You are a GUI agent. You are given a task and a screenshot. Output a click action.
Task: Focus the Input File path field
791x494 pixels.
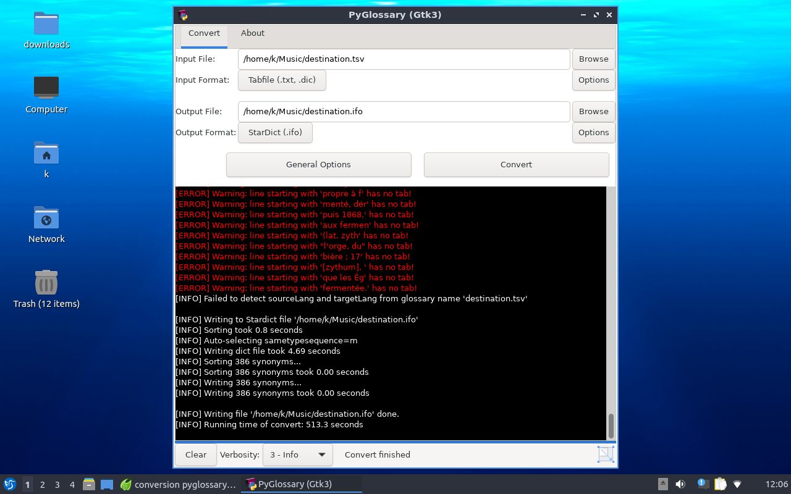[x=404, y=59]
